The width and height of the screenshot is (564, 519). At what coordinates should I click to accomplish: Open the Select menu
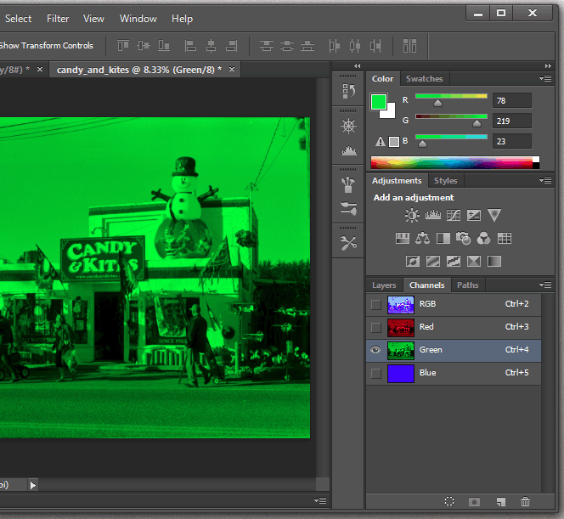pos(18,19)
